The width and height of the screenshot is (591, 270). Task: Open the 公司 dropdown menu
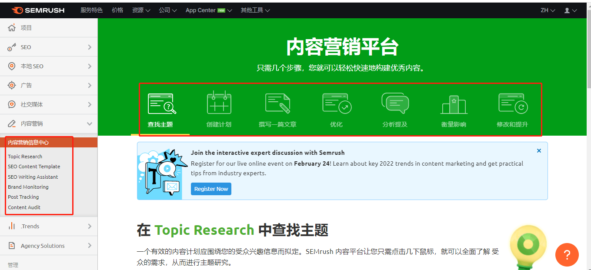(168, 10)
